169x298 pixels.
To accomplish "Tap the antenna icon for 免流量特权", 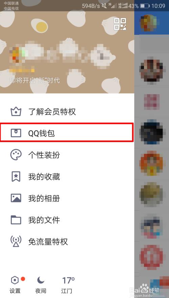I will (x=16, y=242).
